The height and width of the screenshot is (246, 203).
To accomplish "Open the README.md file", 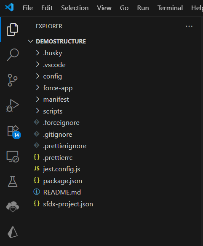I will coord(112,192).
